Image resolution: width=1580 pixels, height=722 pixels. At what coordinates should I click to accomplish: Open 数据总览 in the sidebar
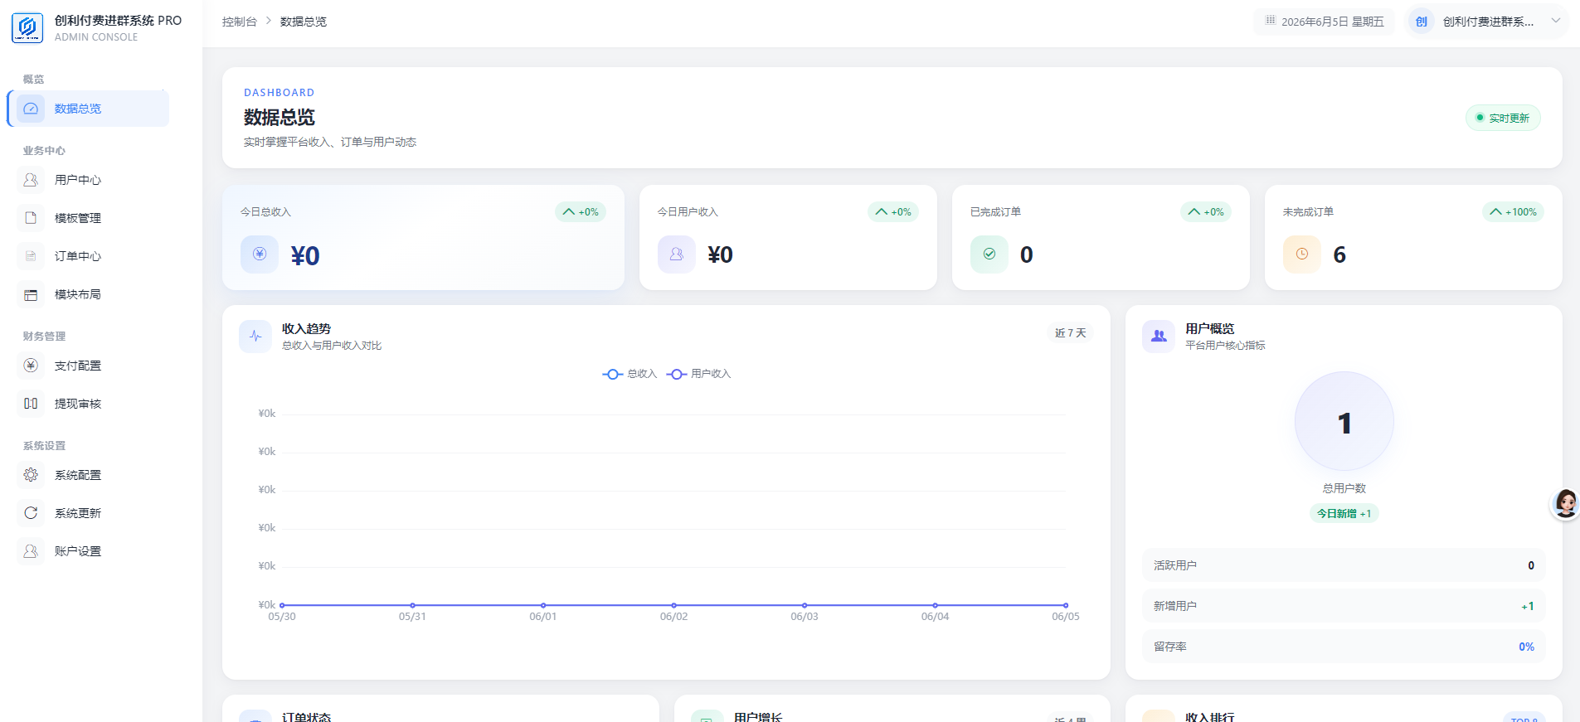[89, 109]
